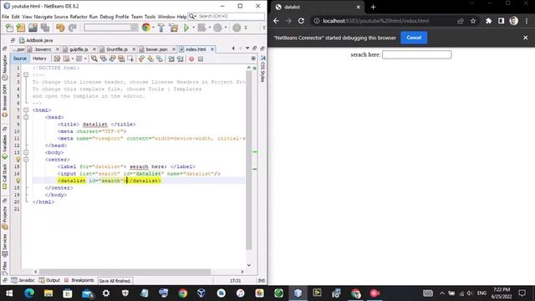Screen dimensions: 535x301
Task: Click the Redo arrow icon
Action: [72, 28]
